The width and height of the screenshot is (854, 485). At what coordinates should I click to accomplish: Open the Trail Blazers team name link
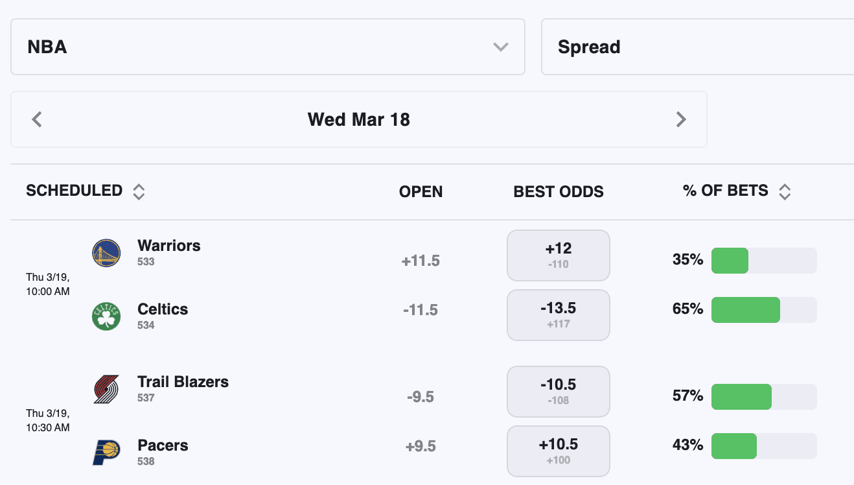tap(183, 382)
